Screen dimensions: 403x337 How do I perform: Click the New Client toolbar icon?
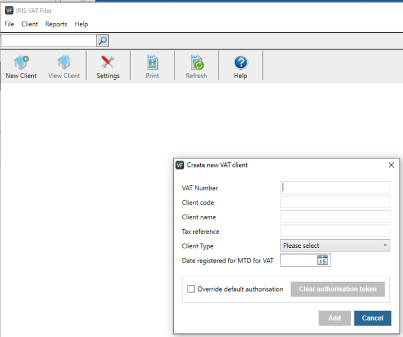21,63
